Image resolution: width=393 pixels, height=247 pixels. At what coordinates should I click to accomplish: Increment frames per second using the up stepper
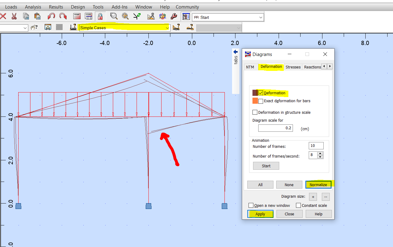320,154
